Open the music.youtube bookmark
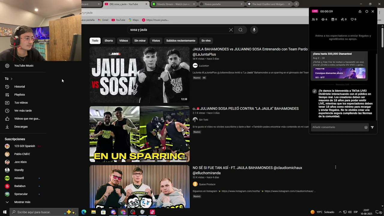Viewport: 384px width, 216px height. [155, 20]
